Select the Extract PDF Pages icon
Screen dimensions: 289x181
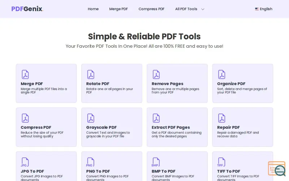(156, 118)
